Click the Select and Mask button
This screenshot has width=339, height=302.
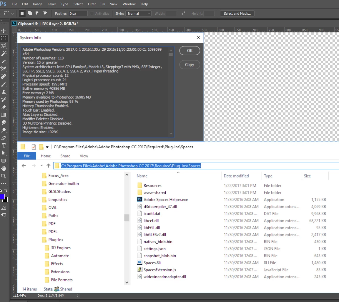tap(237, 14)
